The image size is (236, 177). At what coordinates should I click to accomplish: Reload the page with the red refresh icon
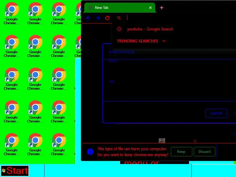(x=107, y=18)
